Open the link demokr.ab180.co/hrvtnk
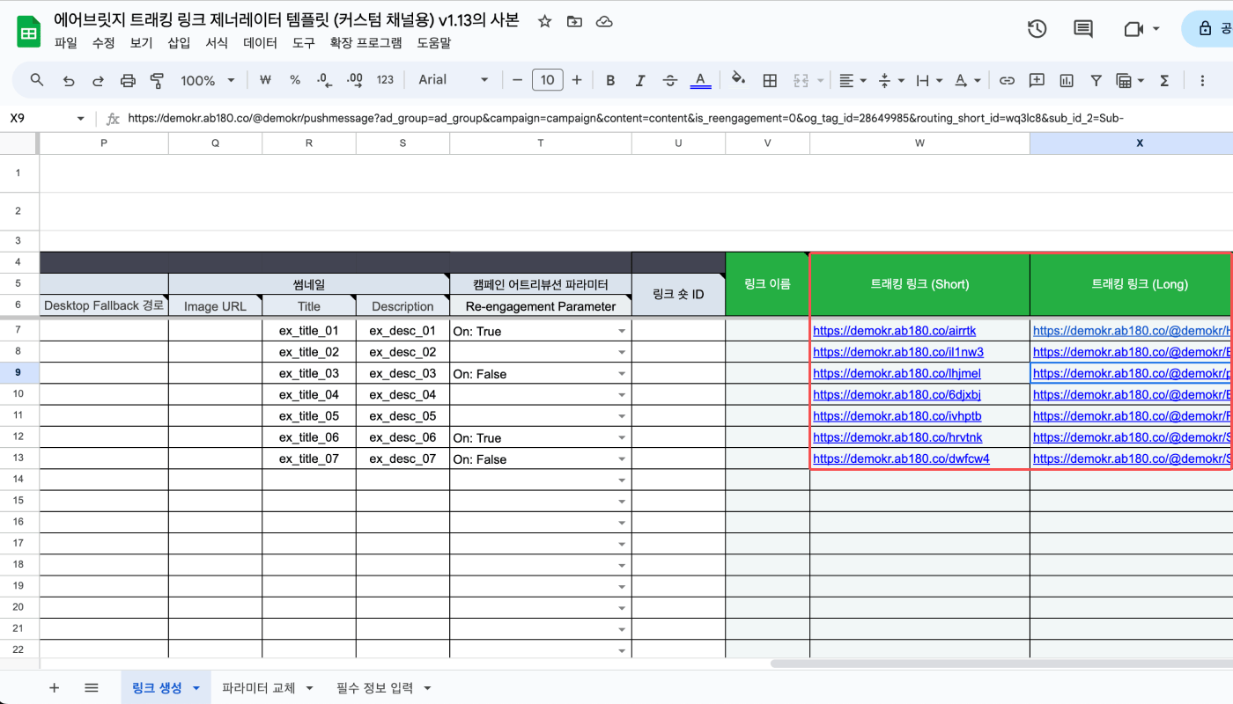 tap(897, 437)
